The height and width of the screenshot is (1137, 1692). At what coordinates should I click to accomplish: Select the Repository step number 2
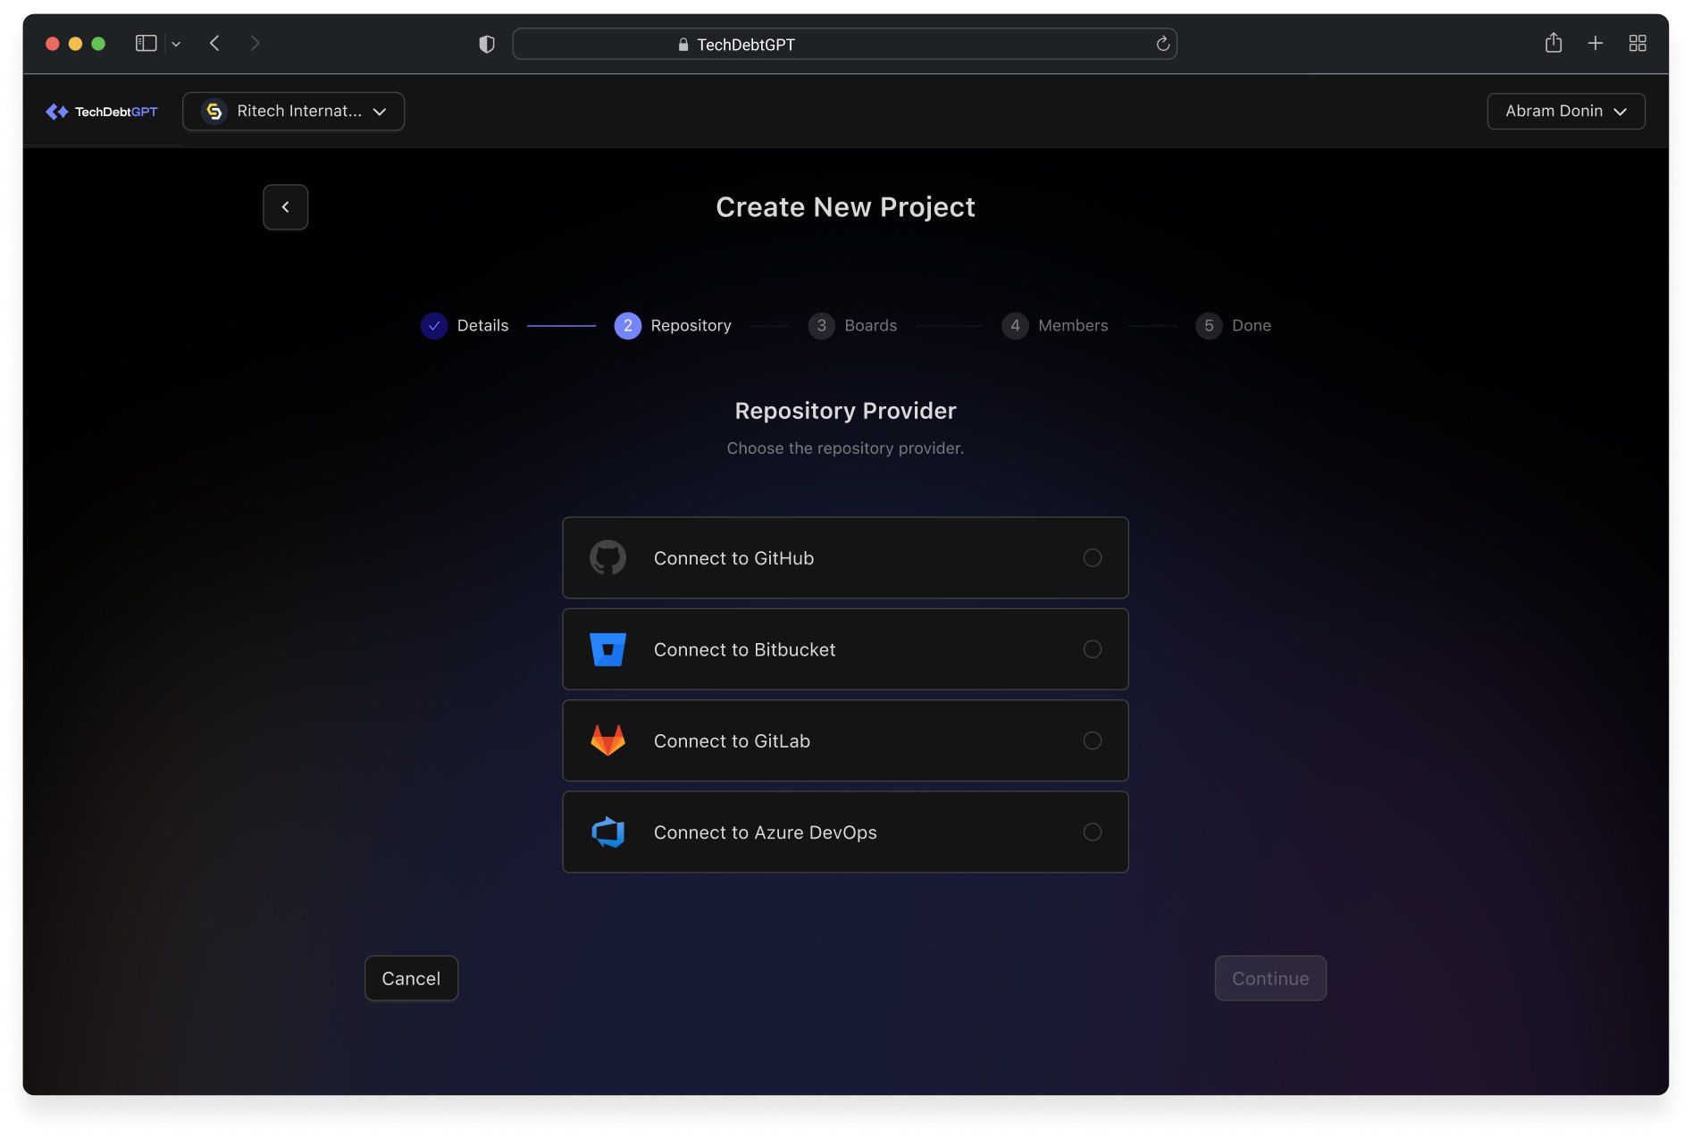click(628, 326)
